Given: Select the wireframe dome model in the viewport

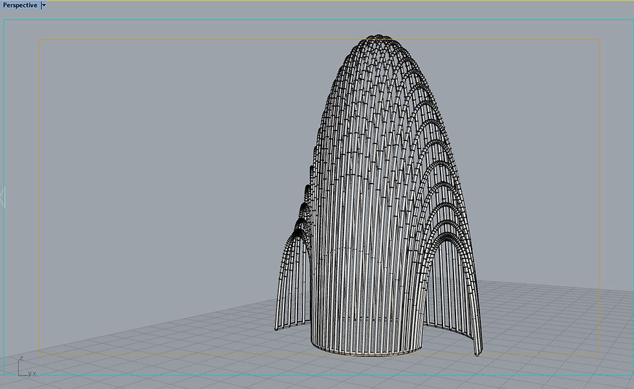Looking at the screenshot, I should pos(379,195).
